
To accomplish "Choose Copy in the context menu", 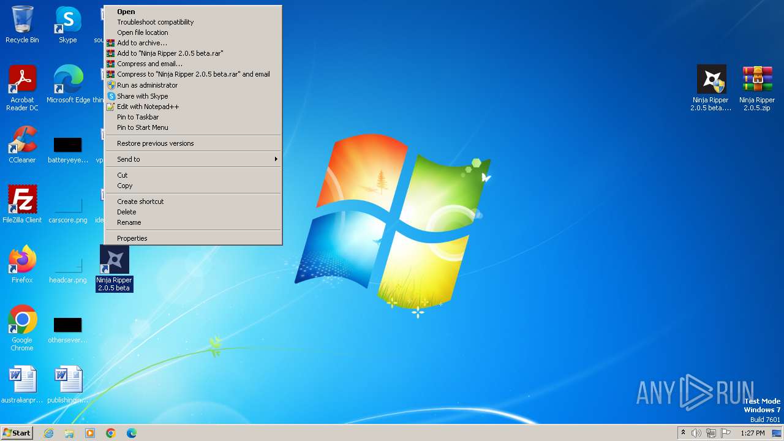I will [x=193, y=186].
